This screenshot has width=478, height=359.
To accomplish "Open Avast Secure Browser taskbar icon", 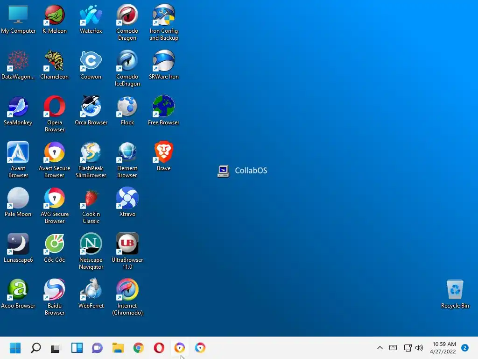I will click(180, 348).
